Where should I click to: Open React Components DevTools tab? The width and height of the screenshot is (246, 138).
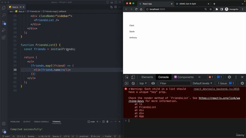point(184,77)
